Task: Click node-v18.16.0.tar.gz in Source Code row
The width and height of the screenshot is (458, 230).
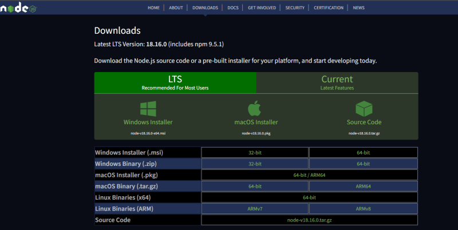Action: tap(309, 220)
